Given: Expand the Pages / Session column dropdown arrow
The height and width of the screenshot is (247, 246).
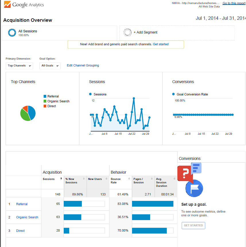Looking at the screenshot, I should click(152, 179).
